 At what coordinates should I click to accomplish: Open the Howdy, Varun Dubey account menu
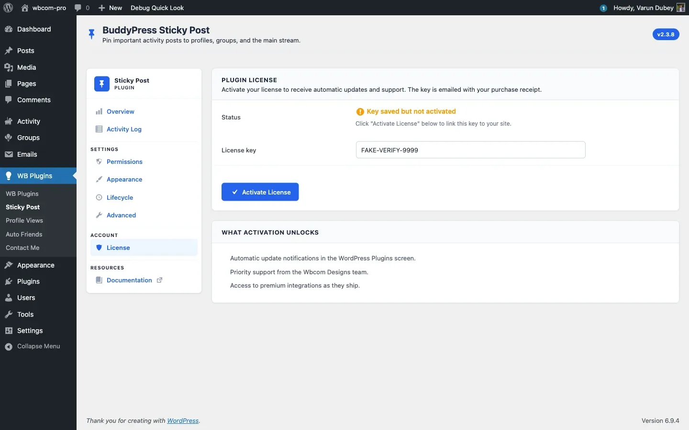tap(649, 8)
